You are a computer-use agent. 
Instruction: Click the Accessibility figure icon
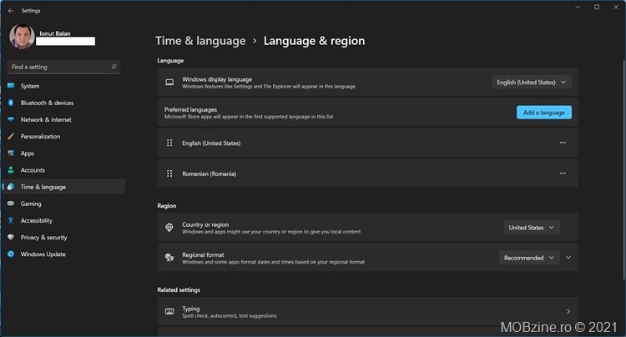11,220
